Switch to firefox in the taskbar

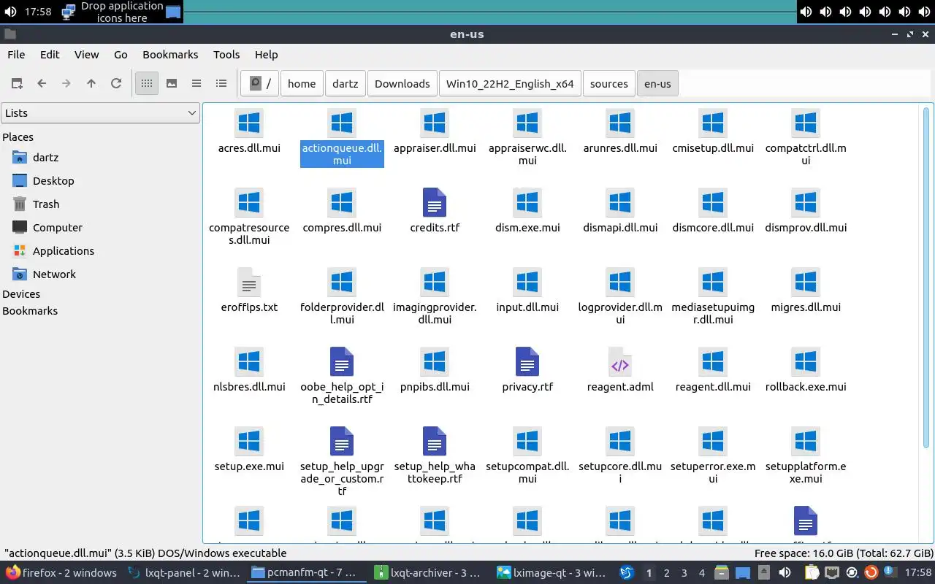[x=62, y=573]
